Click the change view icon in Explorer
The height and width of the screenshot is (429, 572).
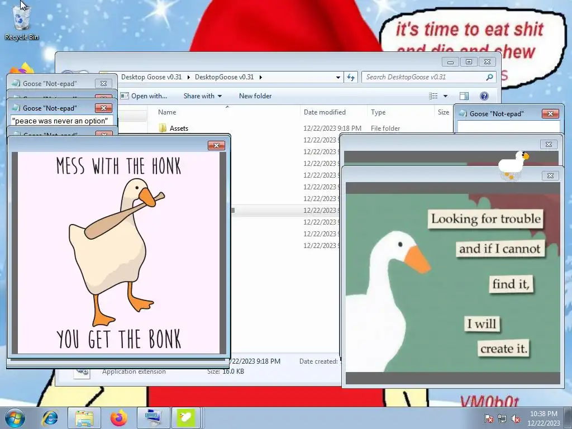(x=433, y=96)
